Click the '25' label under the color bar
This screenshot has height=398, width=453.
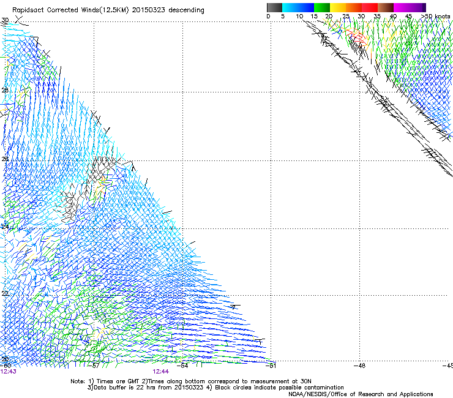346,17
